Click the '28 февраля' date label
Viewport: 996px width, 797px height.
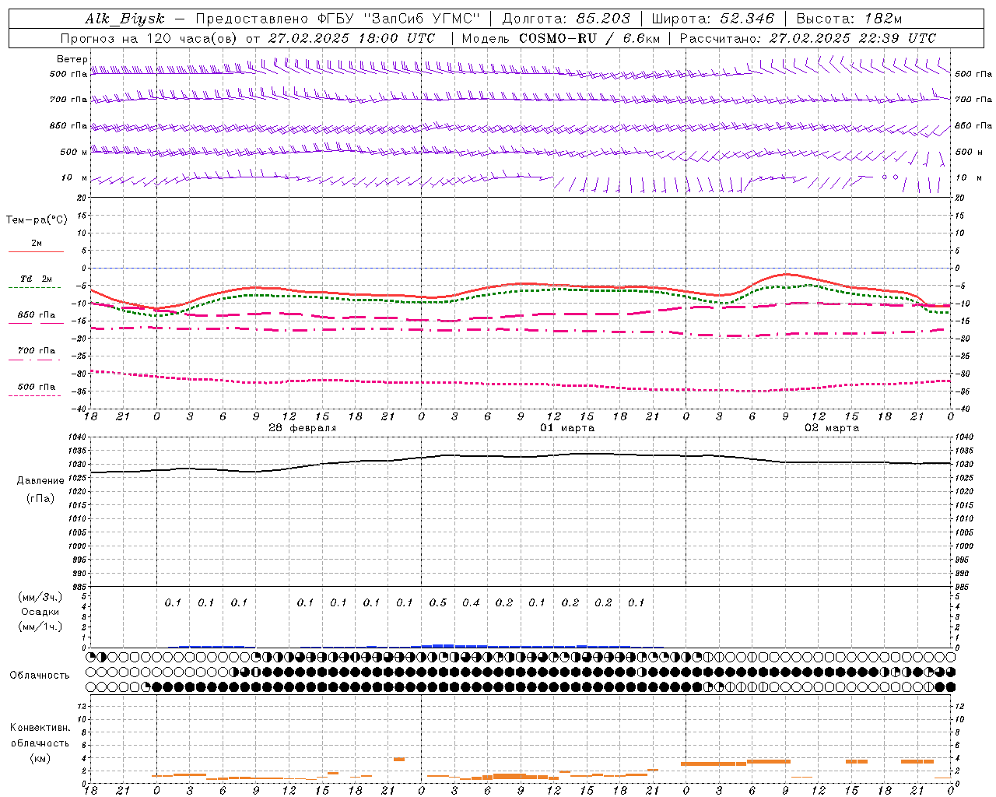[303, 428]
